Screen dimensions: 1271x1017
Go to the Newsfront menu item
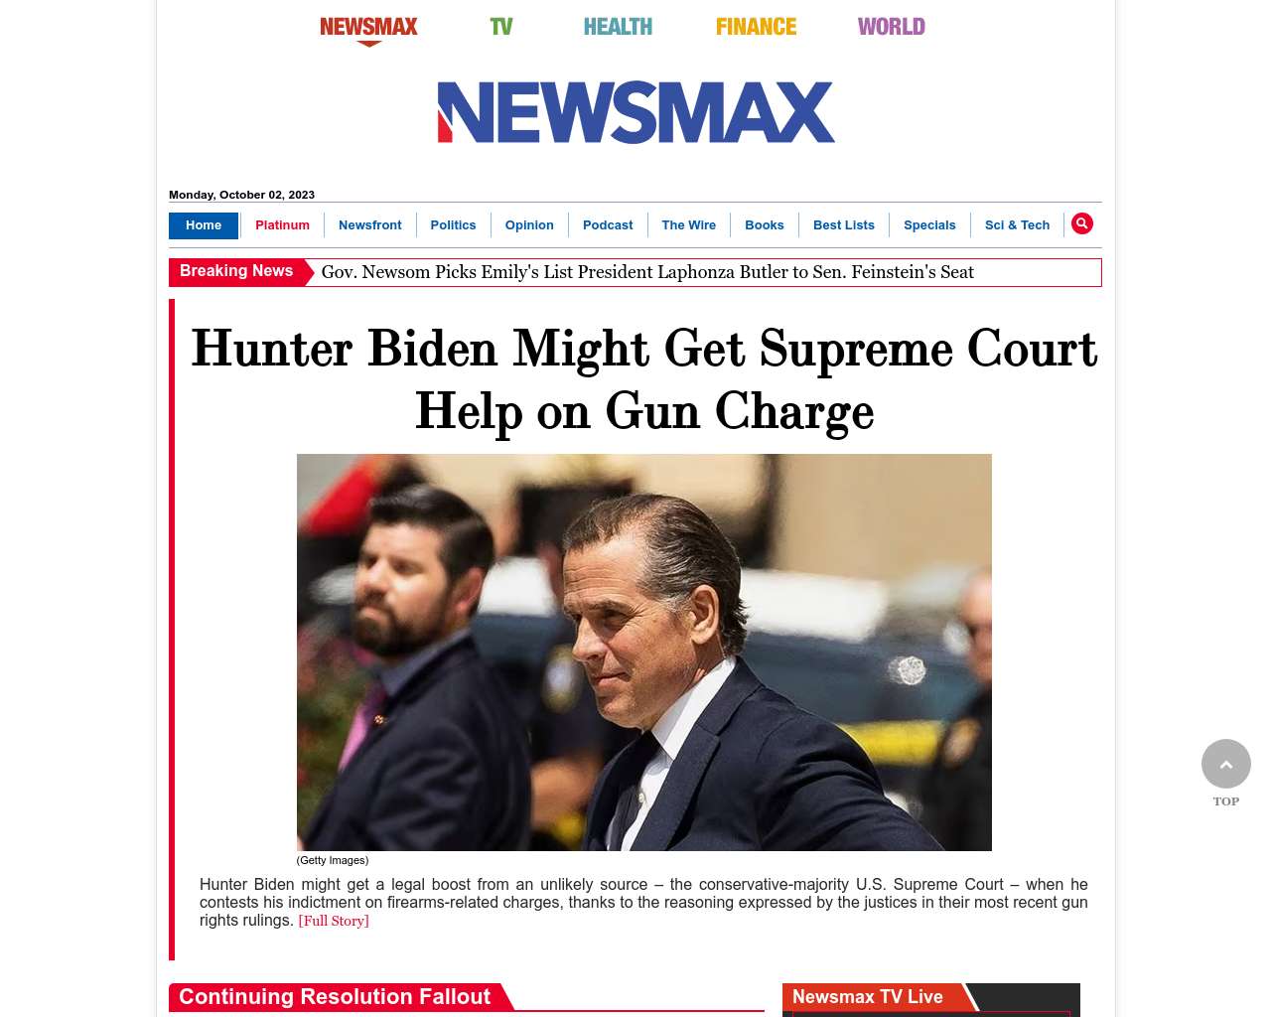(370, 225)
